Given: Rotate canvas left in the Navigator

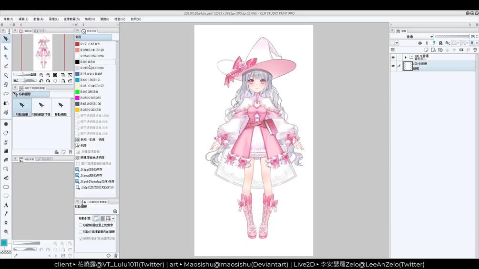Looking at the screenshot, I should point(41,81).
